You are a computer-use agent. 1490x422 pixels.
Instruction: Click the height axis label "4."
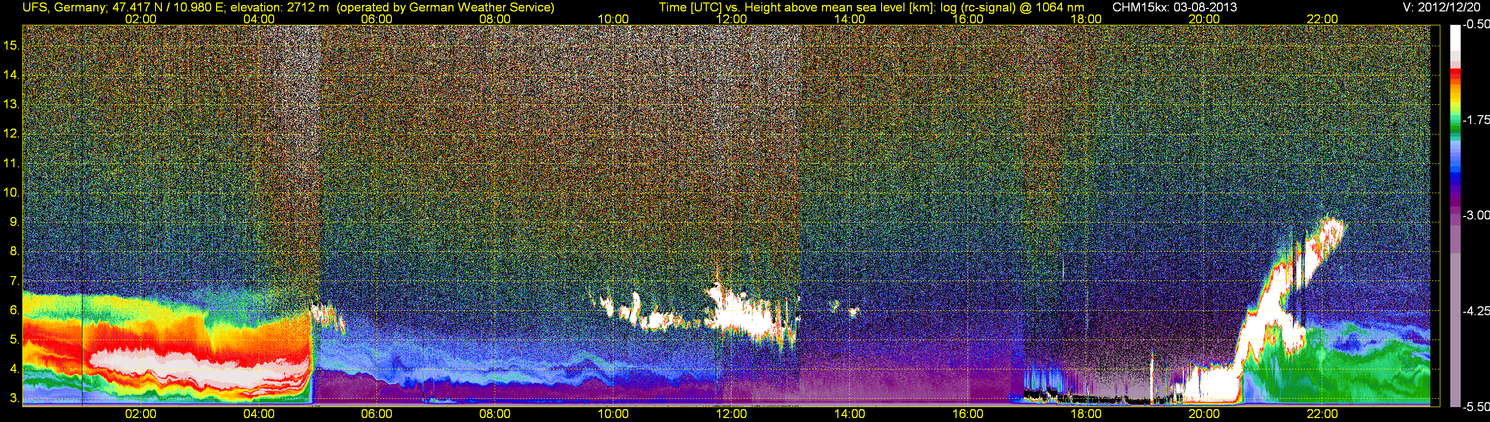(14, 369)
